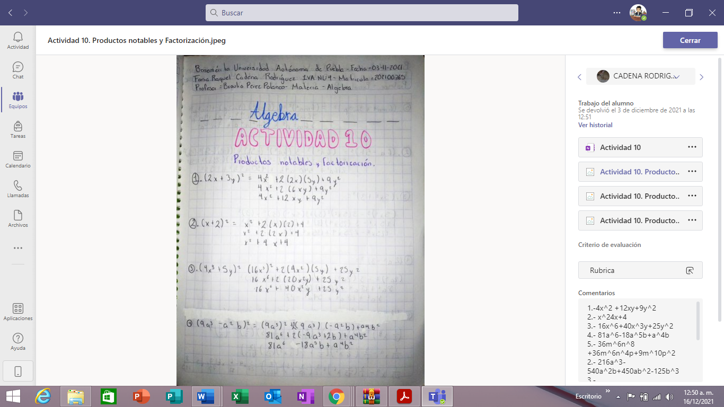
Task: Select the Equipos tab in sidebar
Action: tap(18, 100)
